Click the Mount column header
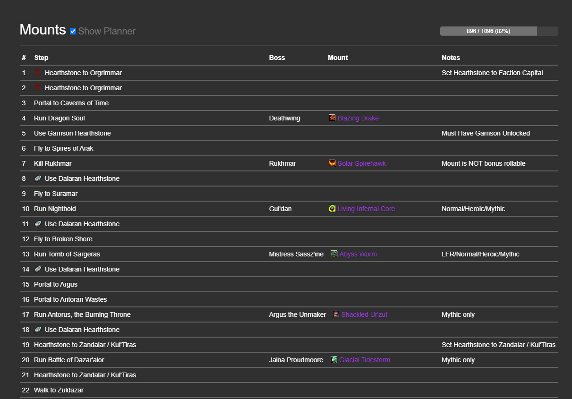The height and width of the screenshot is (399, 572). [x=338, y=58]
